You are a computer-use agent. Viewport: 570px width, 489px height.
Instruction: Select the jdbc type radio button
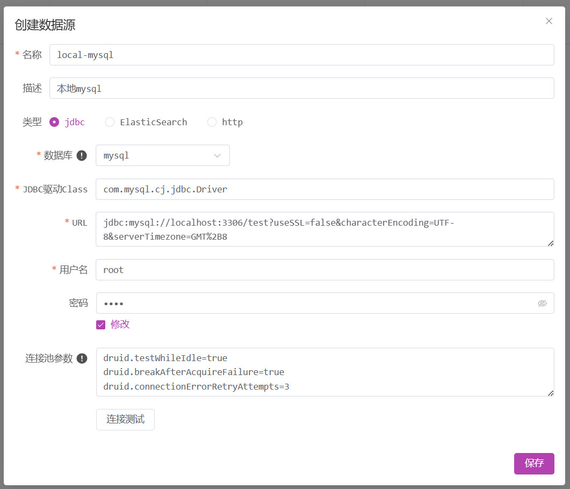[x=54, y=122]
